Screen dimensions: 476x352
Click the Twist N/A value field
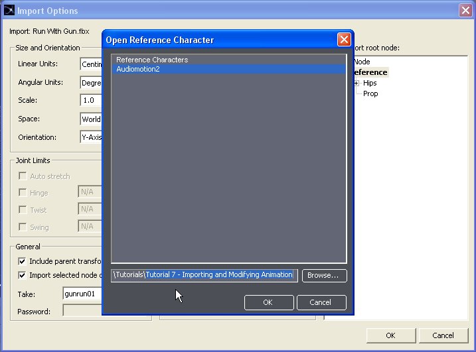[90, 209]
